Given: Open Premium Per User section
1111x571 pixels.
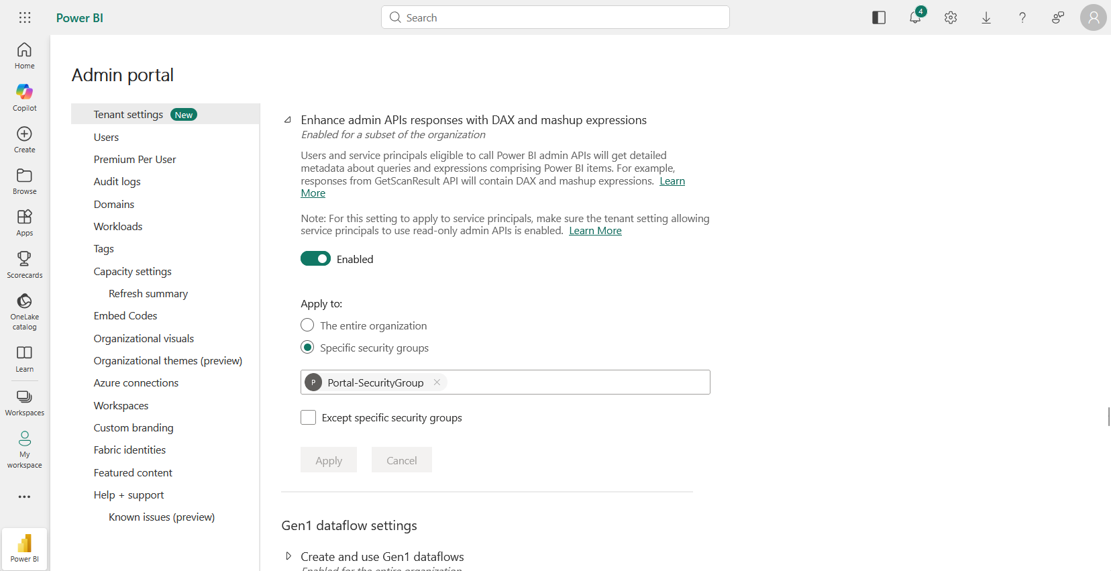Looking at the screenshot, I should [135, 159].
